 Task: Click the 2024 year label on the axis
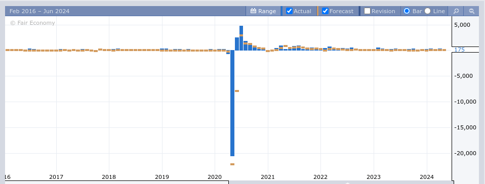pos(427,177)
